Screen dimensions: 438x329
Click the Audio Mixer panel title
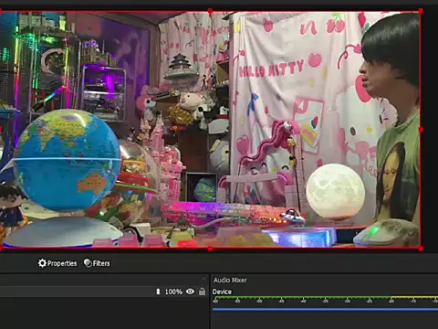pyautogui.click(x=230, y=280)
